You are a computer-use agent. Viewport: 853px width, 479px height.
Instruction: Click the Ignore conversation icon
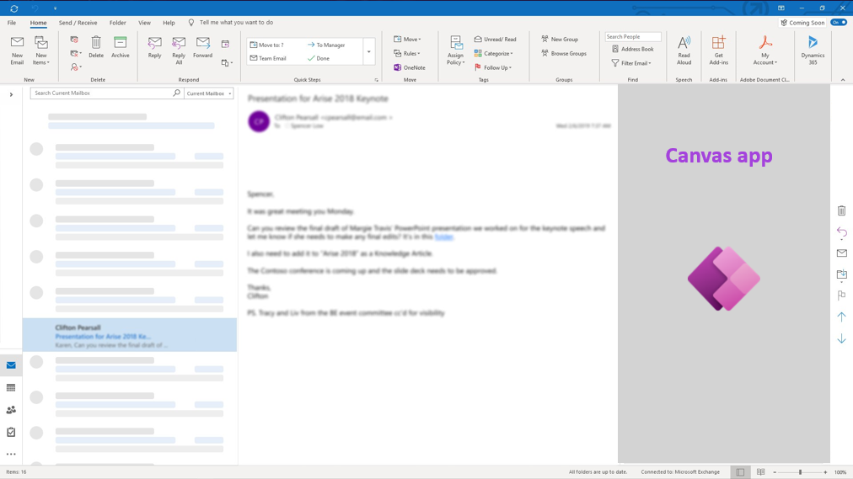(x=74, y=40)
